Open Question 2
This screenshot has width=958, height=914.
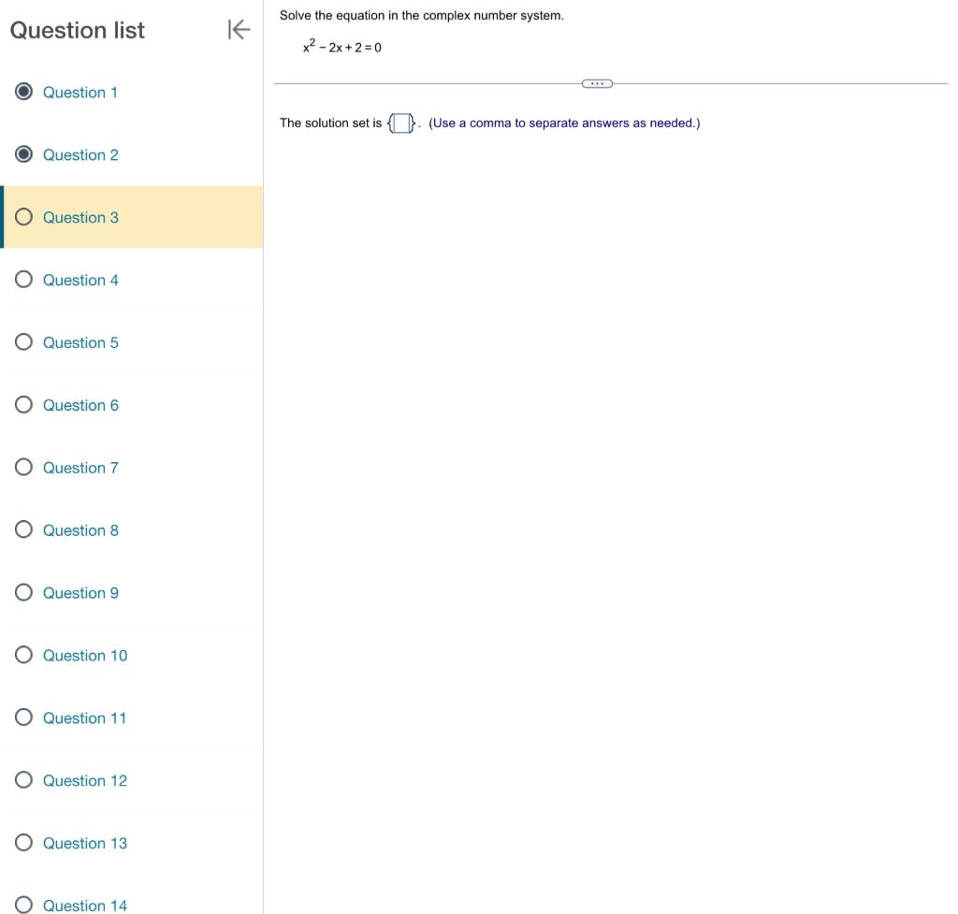(80, 154)
